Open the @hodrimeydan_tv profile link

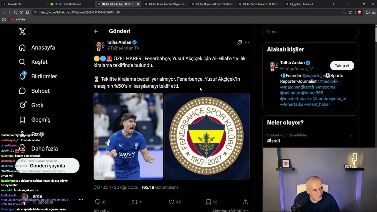329,99
